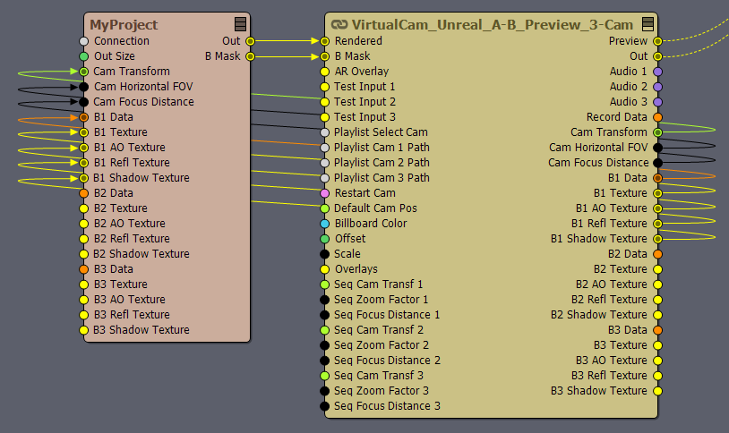
Task: Click MyProject Cam Transform label
Action: 132,72
